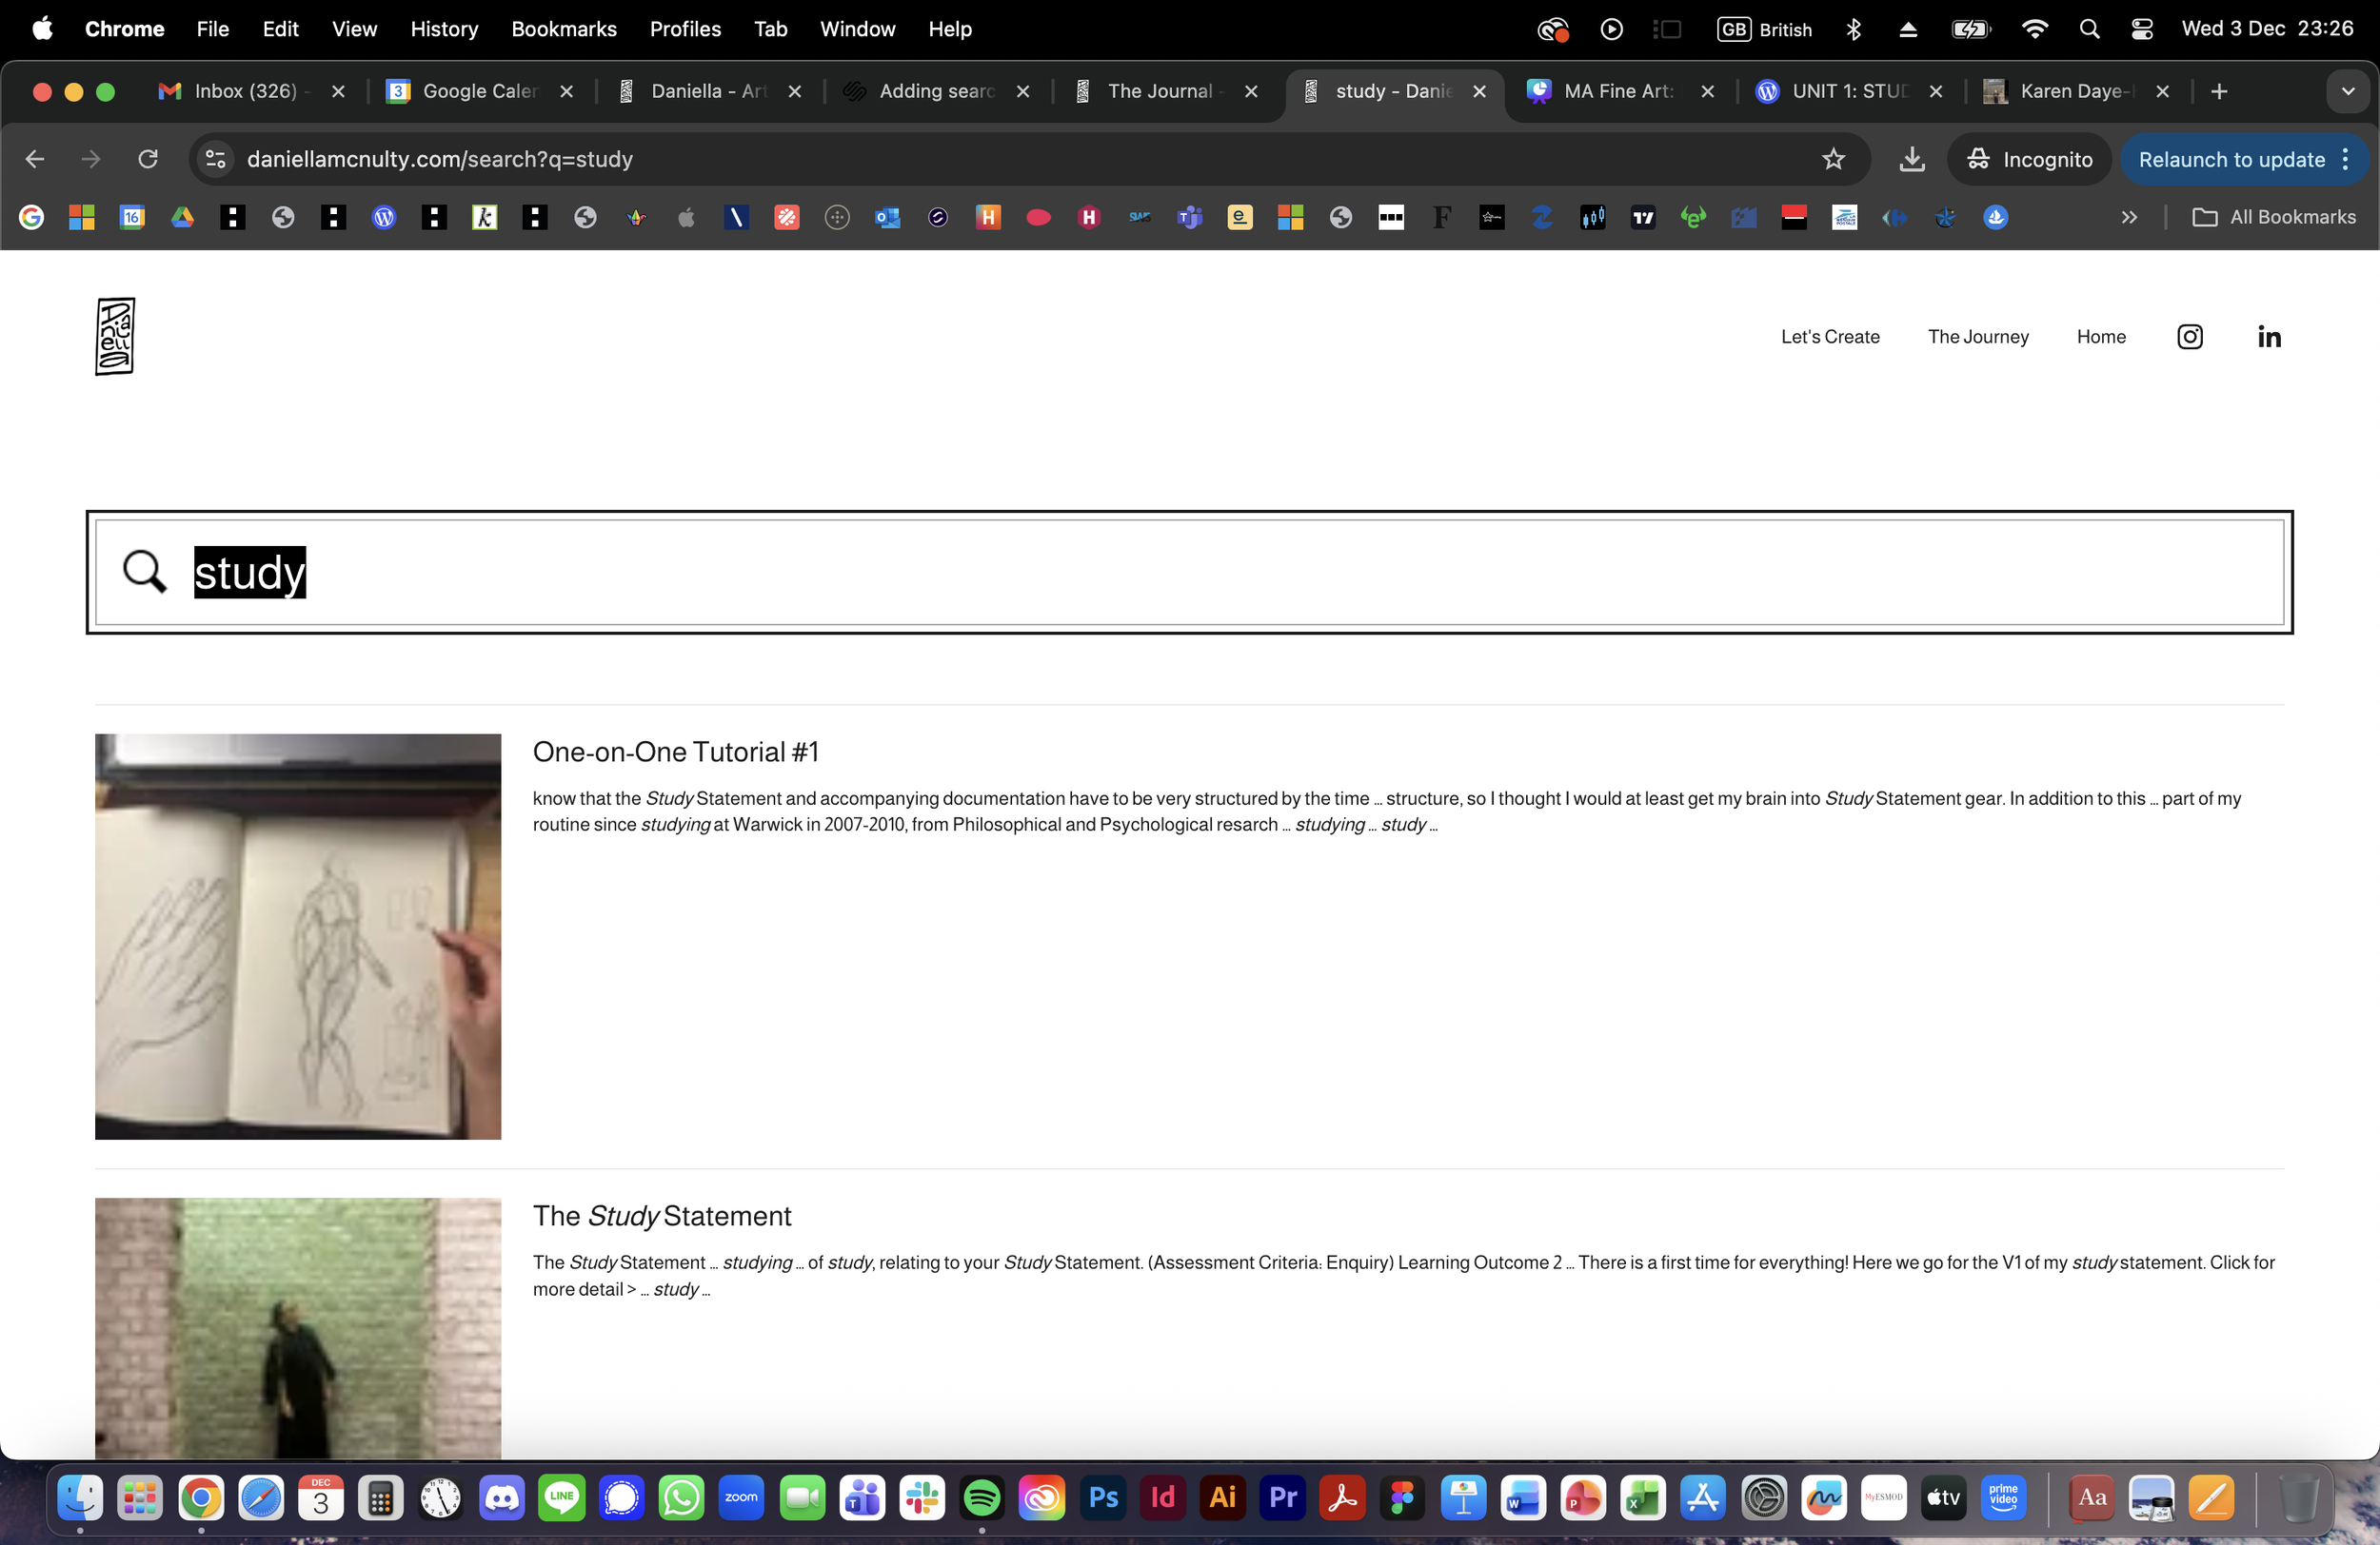The width and height of the screenshot is (2380, 1545).
Task: Bookmark this page with star icon
Action: click(x=1832, y=159)
